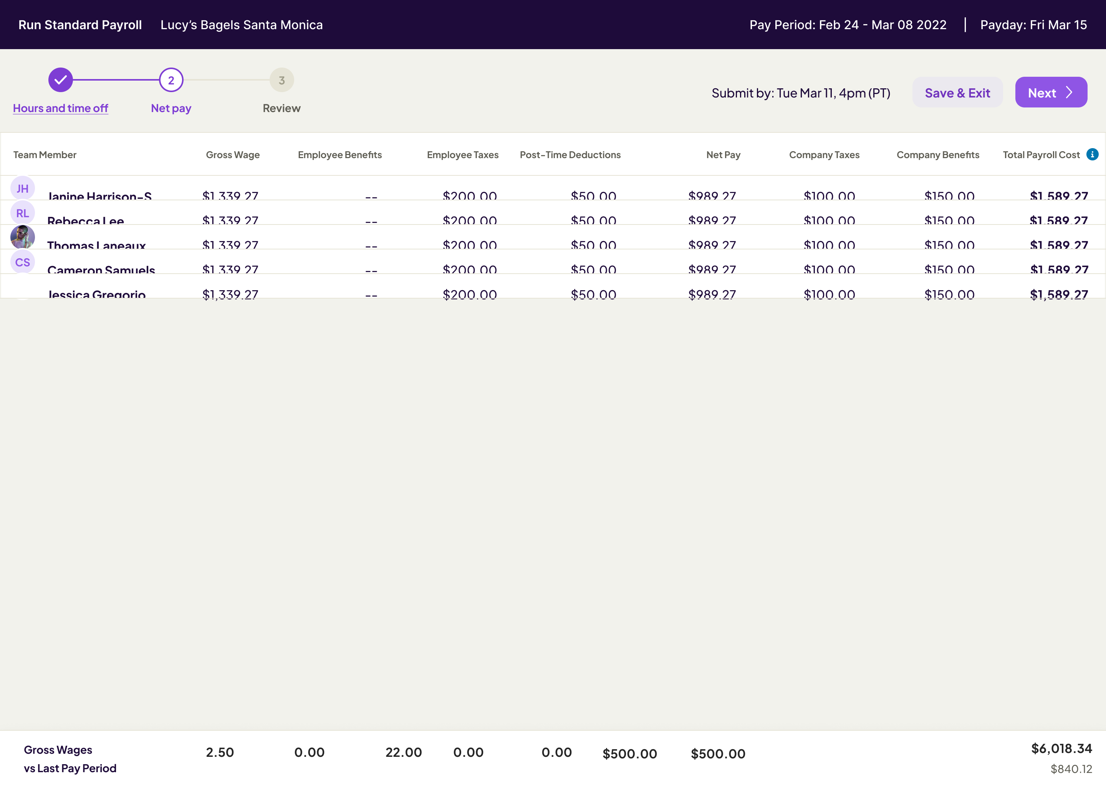Image resolution: width=1106 pixels, height=786 pixels.
Task: Click Rebecca Lee's post-time deductions $50.00
Action: pyautogui.click(x=594, y=220)
